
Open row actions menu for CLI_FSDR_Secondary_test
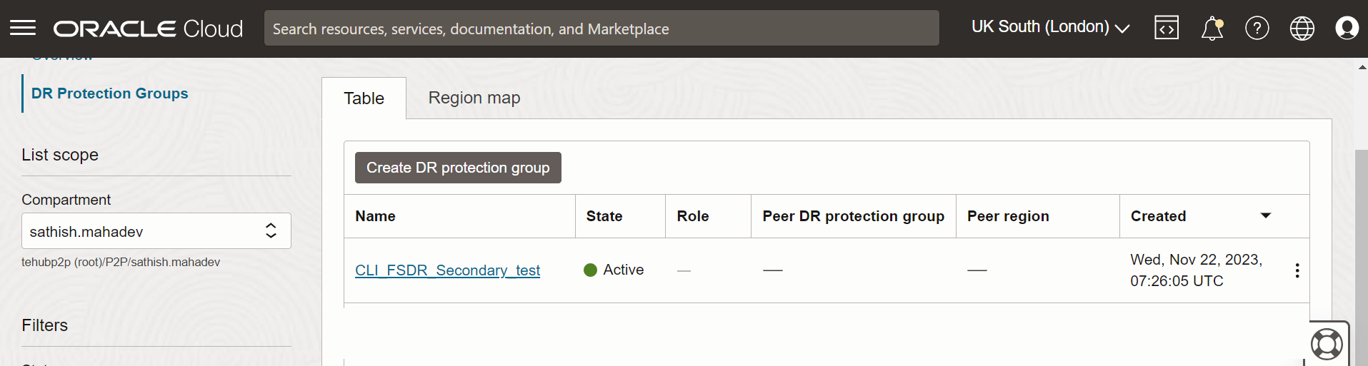1297,270
